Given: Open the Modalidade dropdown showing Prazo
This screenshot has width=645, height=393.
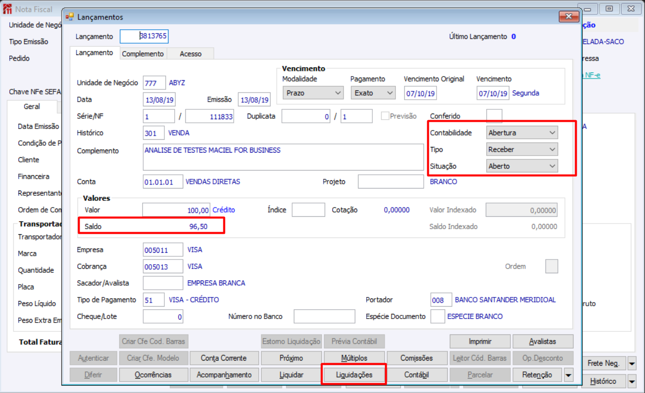Looking at the screenshot, I should click(313, 93).
